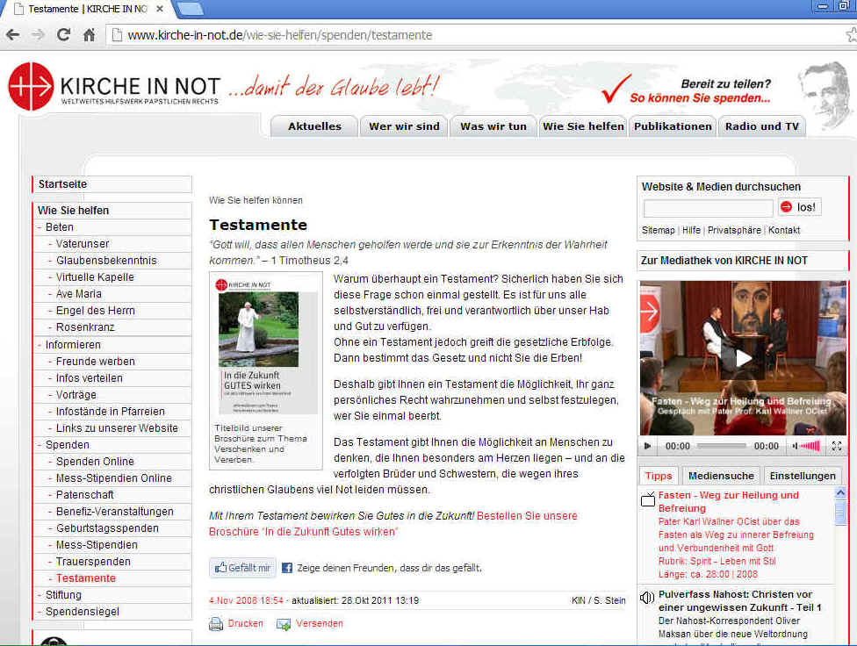Collapse the Informieren sidebar section
This screenshot has width=857, height=646.
(73, 345)
